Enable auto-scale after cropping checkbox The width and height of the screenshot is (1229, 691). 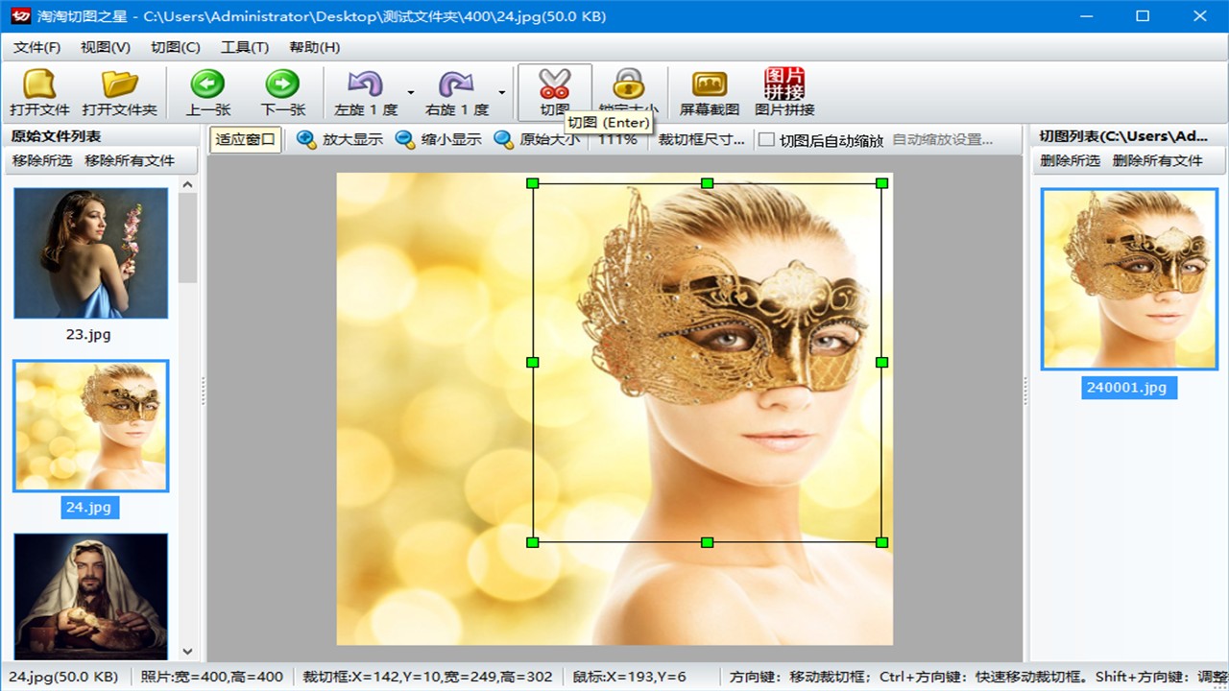(x=766, y=140)
